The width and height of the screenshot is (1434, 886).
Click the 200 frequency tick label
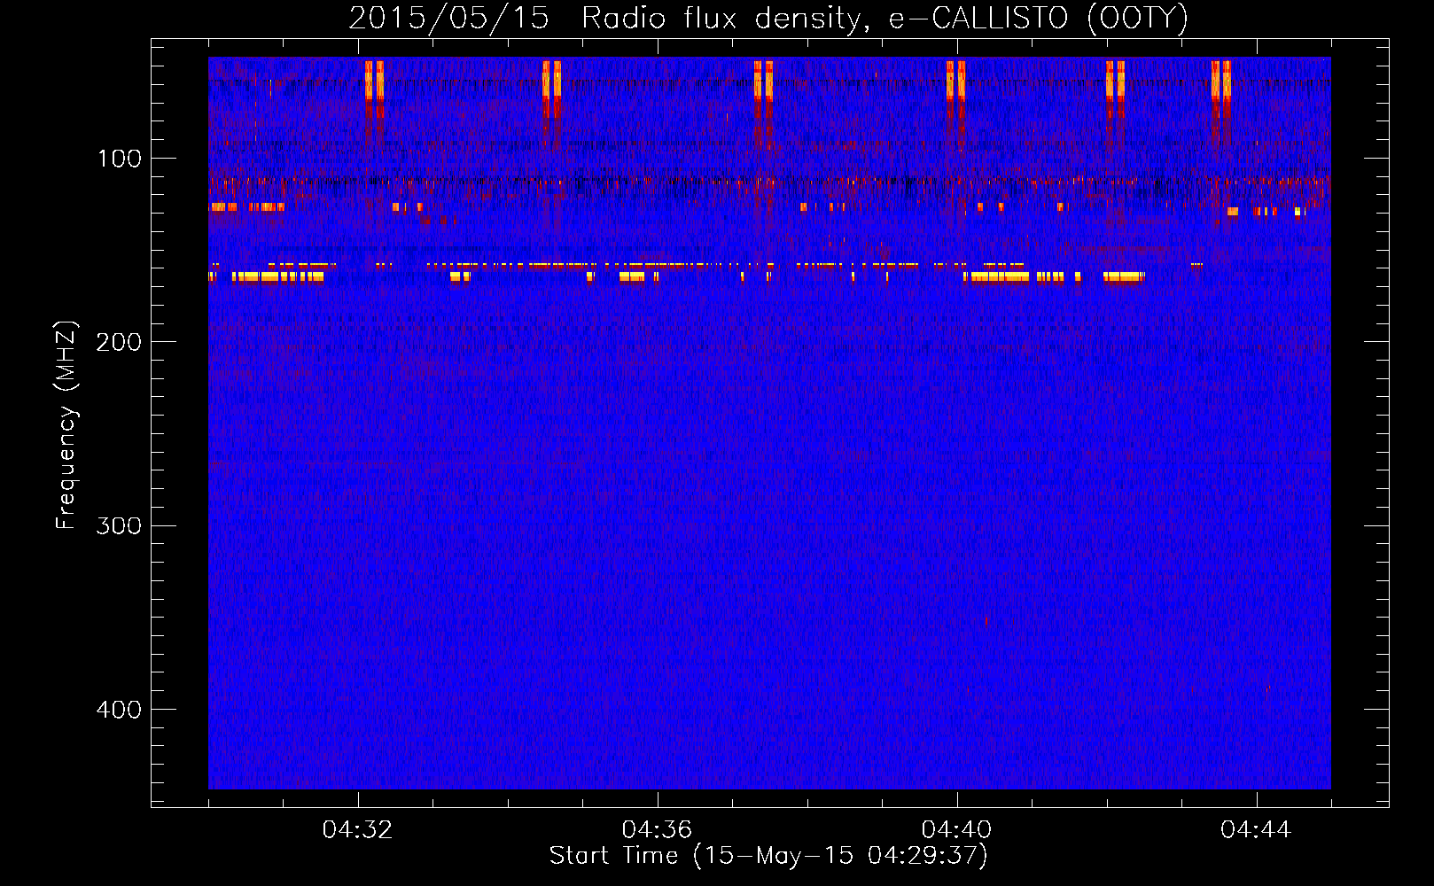(x=120, y=342)
